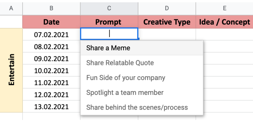The image size is (253, 121).
Task: Select the 13.02.2021 date cell
Action: pyautogui.click(x=51, y=107)
